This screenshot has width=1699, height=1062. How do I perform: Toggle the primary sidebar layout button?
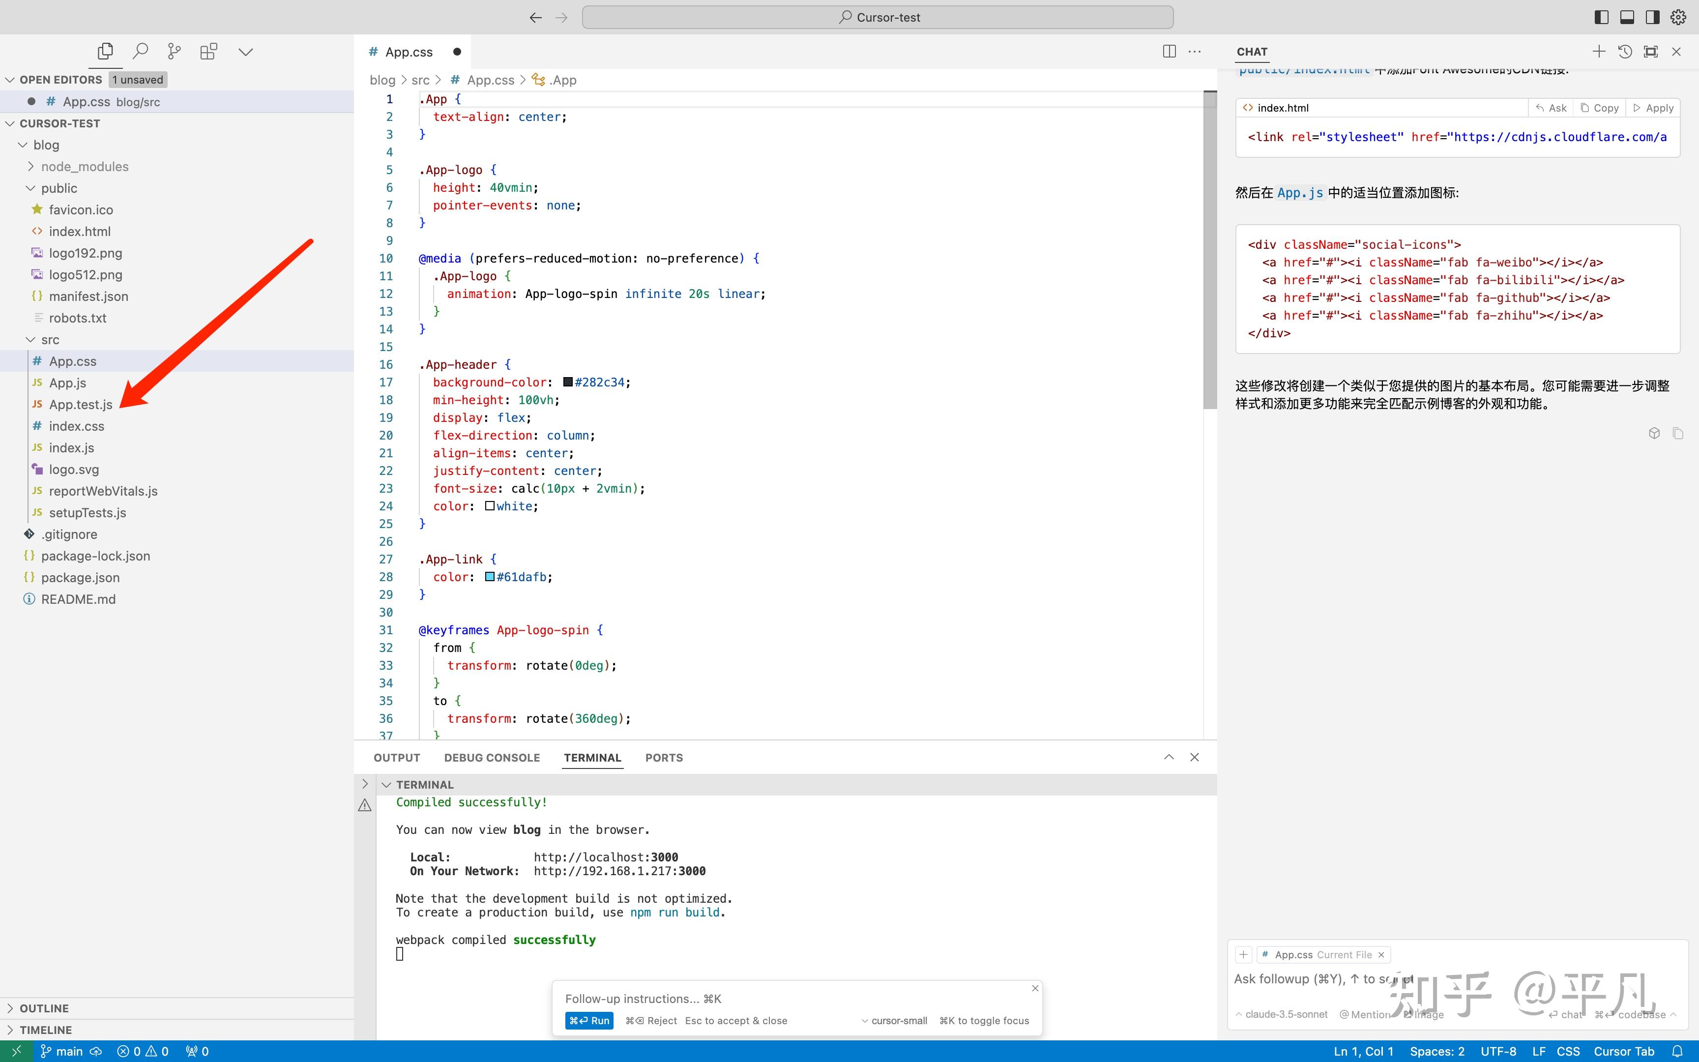(x=1601, y=17)
